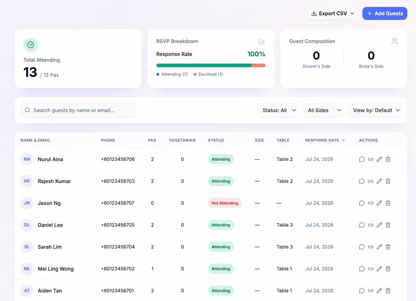Click the response rate progress bar
416x301 pixels.
click(x=211, y=65)
